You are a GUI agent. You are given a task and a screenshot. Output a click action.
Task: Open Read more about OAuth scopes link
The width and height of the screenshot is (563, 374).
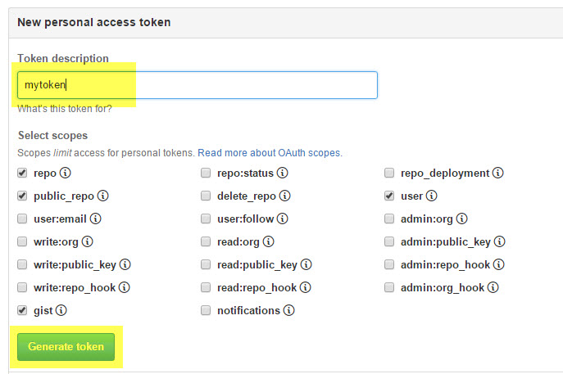coord(270,153)
